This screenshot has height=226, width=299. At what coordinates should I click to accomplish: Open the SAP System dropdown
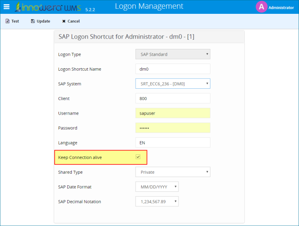[x=173, y=84]
